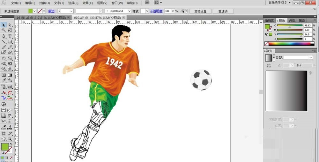Click the Cyan (C) slider in the Color panel

pyautogui.click(x=290, y=25)
